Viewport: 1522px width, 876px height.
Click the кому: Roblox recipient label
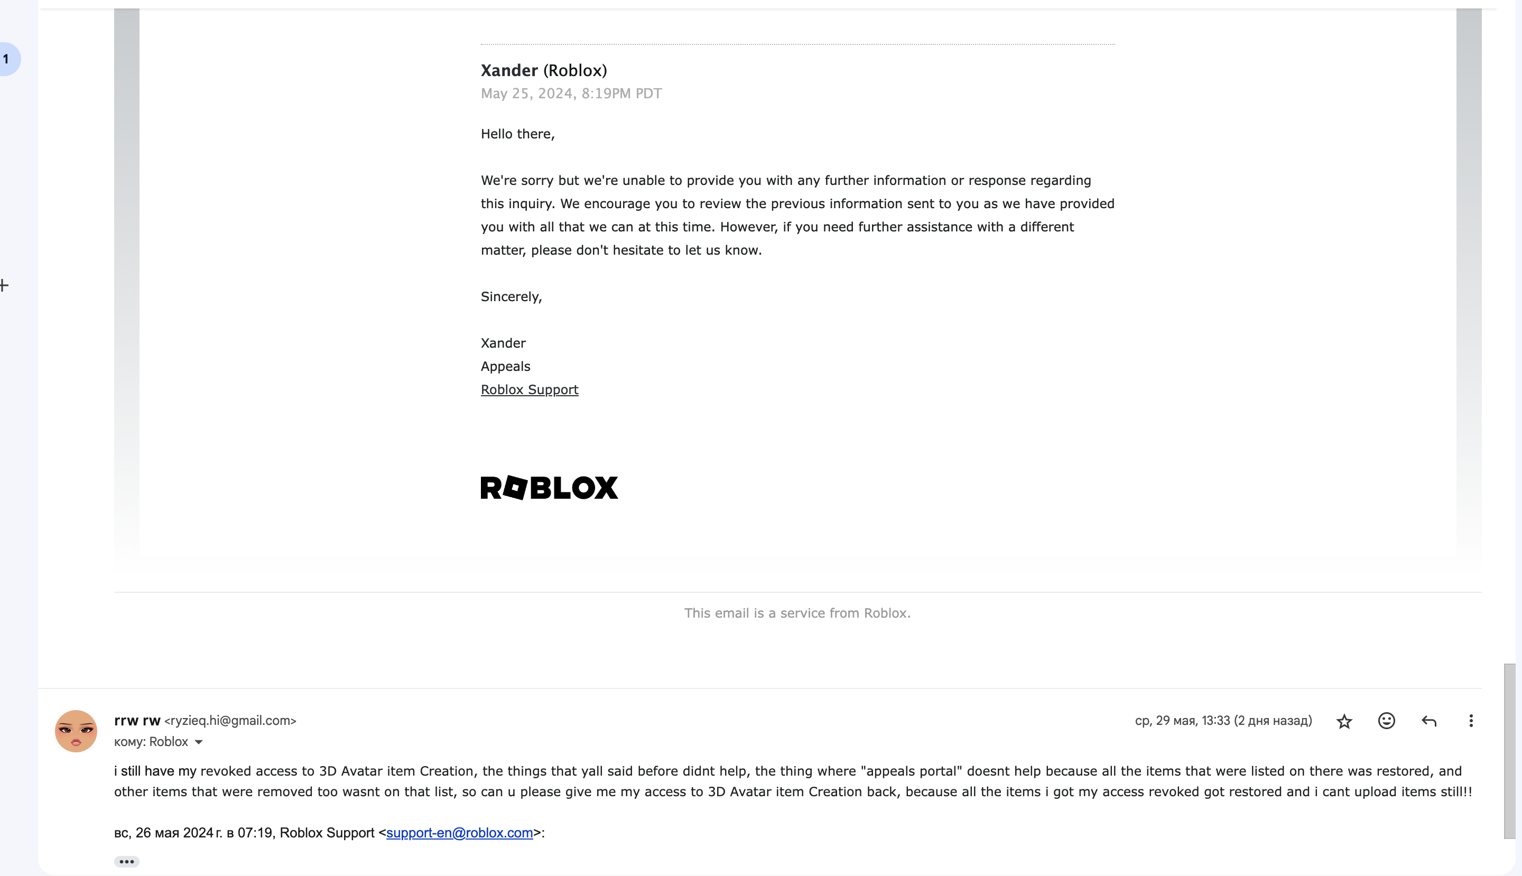pos(151,742)
